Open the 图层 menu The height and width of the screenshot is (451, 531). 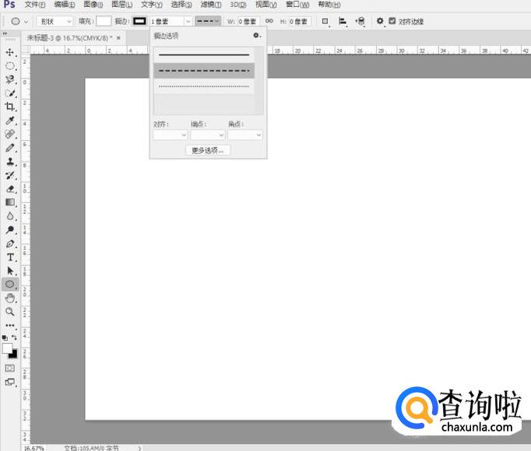(x=121, y=5)
